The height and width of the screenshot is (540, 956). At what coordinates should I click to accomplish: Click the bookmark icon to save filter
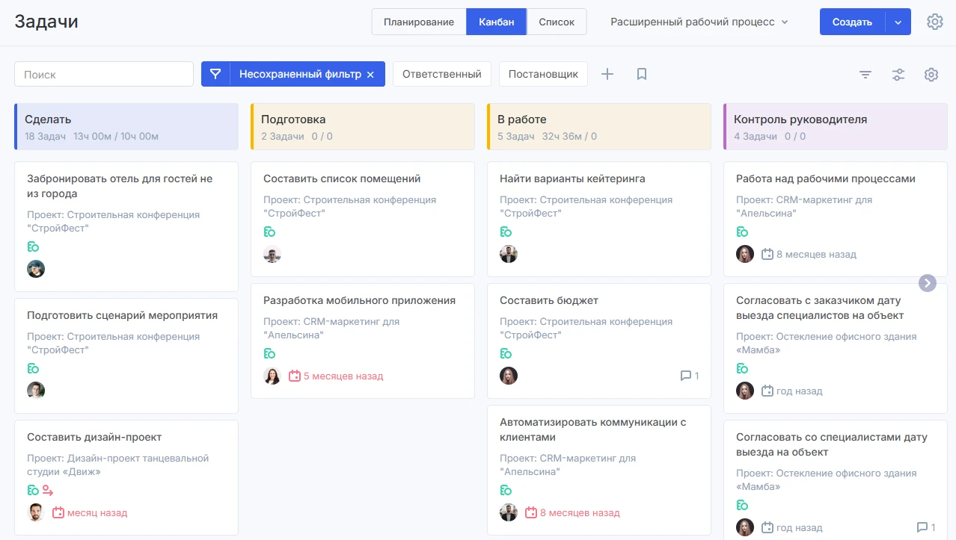pyautogui.click(x=641, y=74)
